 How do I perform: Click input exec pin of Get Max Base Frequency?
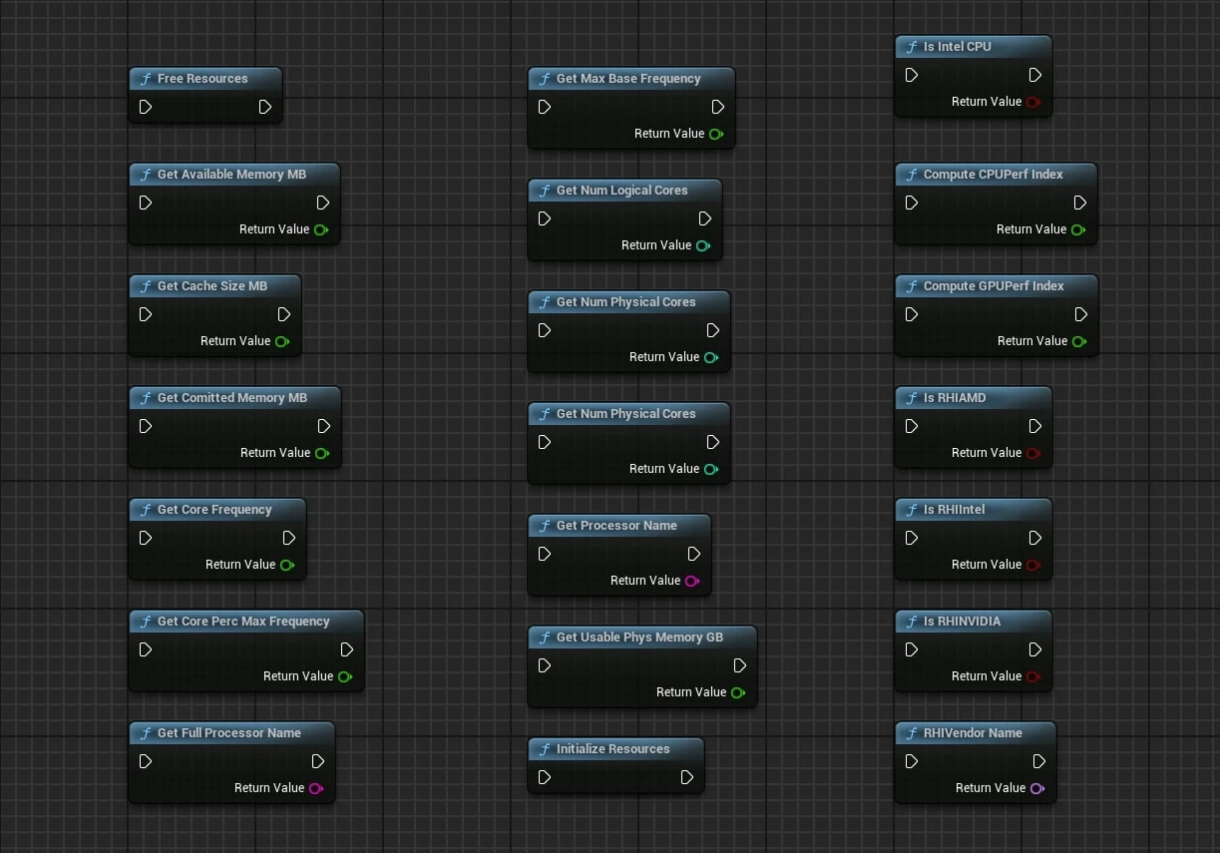(x=545, y=107)
